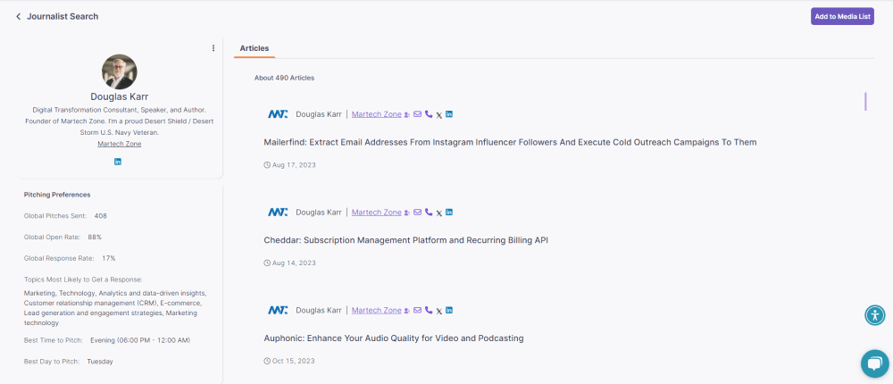Click email icon on Mailerfind article row
The height and width of the screenshot is (384, 893).
click(417, 114)
